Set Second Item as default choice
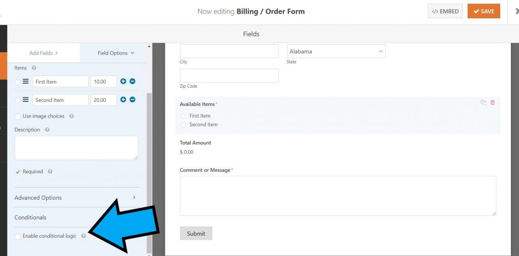The height and width of the screenshot is (256, 519). coord(18,100)
